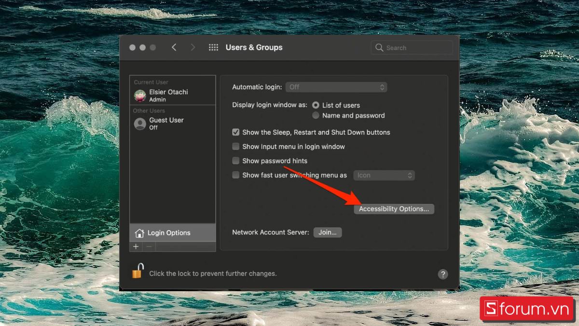Click the Accessibility Options button

tap(394, 209)
